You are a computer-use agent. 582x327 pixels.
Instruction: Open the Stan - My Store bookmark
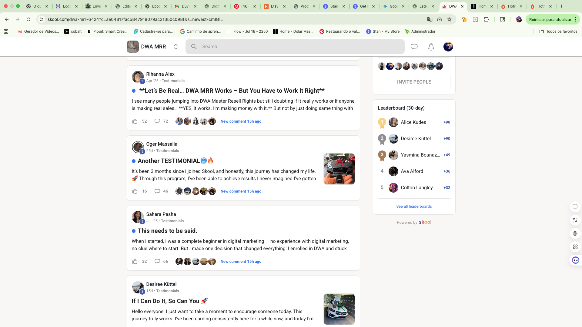[383, 31]
